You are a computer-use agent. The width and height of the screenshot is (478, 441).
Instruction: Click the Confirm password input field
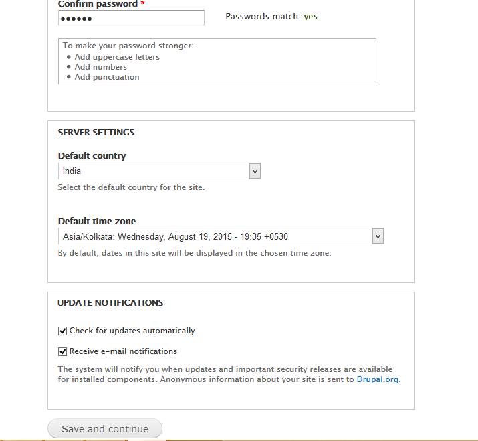(x=131, y=18)
